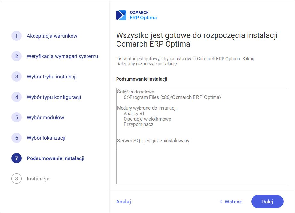Click Serwer SQL jest już zainstalowany line

click(153, 141)
